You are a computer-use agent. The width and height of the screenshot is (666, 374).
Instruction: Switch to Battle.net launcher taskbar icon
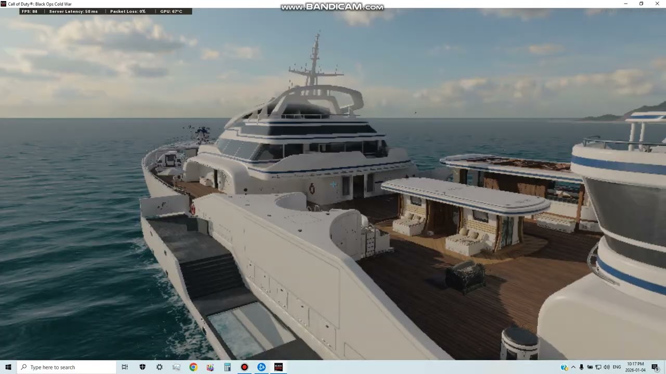pos(261,367)
